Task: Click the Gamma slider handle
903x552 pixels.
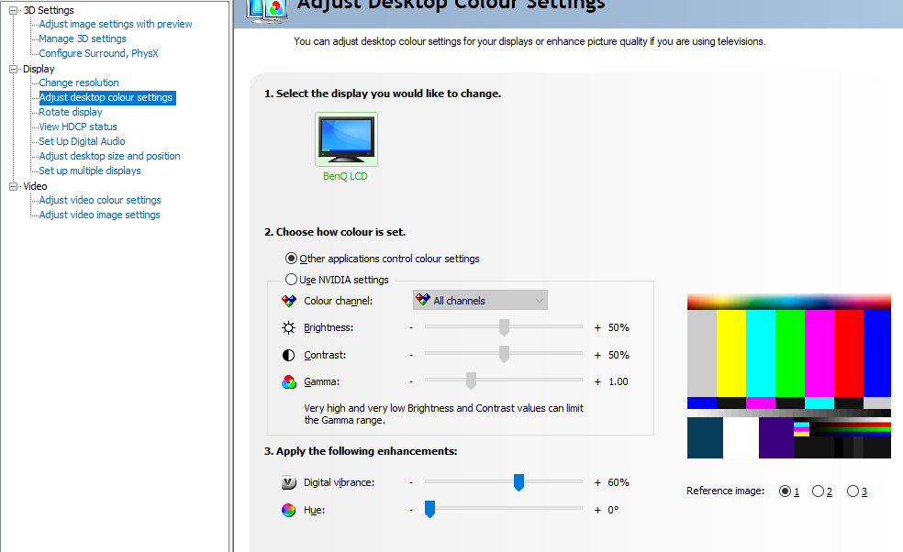Action: point(471,381)
